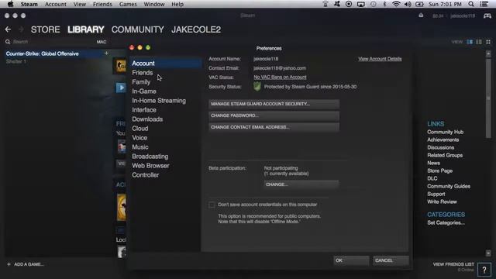The width and height of the screenshot is (496, 279).
Task: Open the Games menu
Action: coord(128,4)
